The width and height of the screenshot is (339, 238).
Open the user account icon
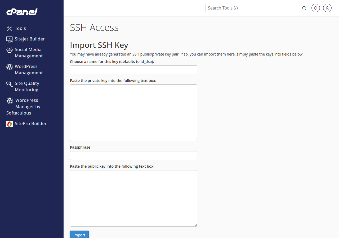pyautogui.click(x=327, y=8)
